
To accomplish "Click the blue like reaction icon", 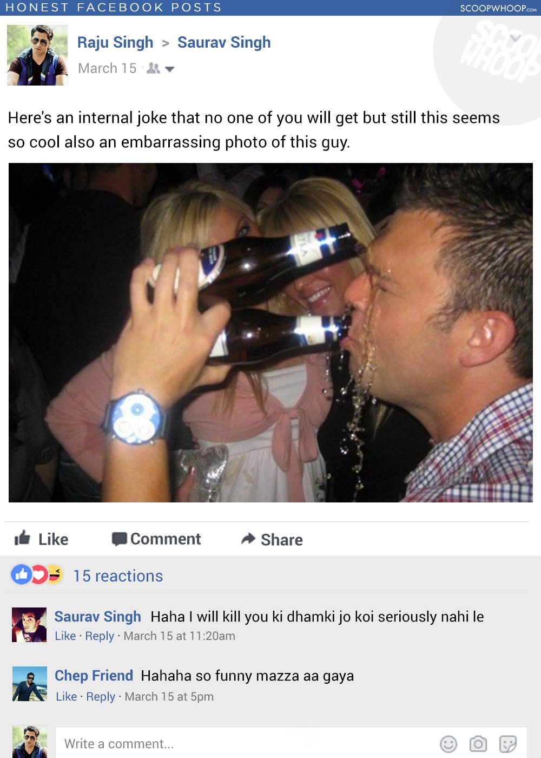I will point(22,574).
